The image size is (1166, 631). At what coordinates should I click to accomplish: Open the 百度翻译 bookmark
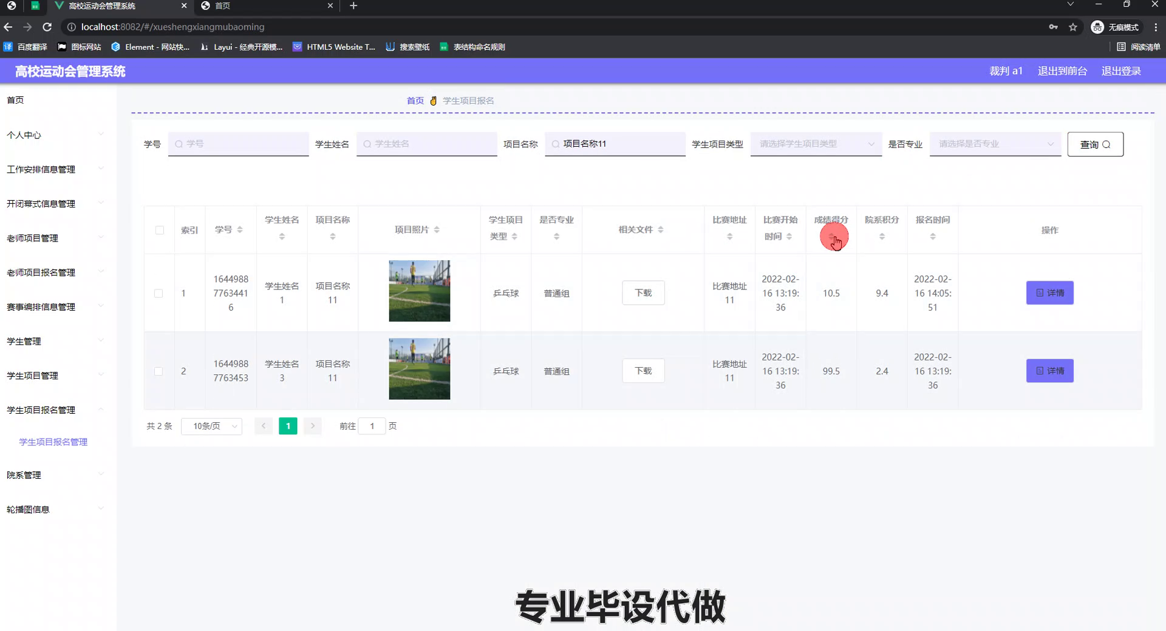click(x=26, y=47)
